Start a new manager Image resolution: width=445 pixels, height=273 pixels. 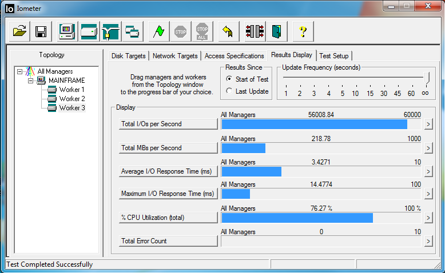coord(67,31)
